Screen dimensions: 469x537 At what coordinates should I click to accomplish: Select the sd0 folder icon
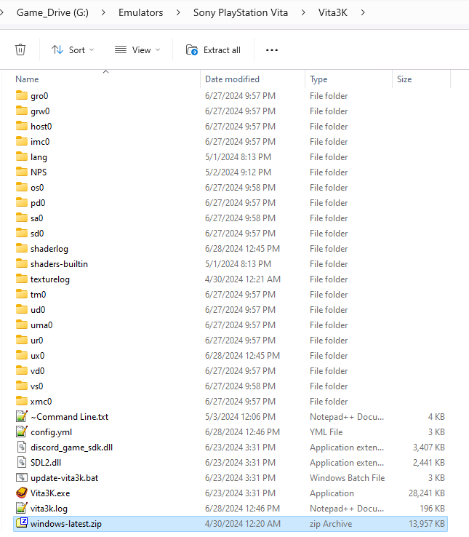point(22,233)
